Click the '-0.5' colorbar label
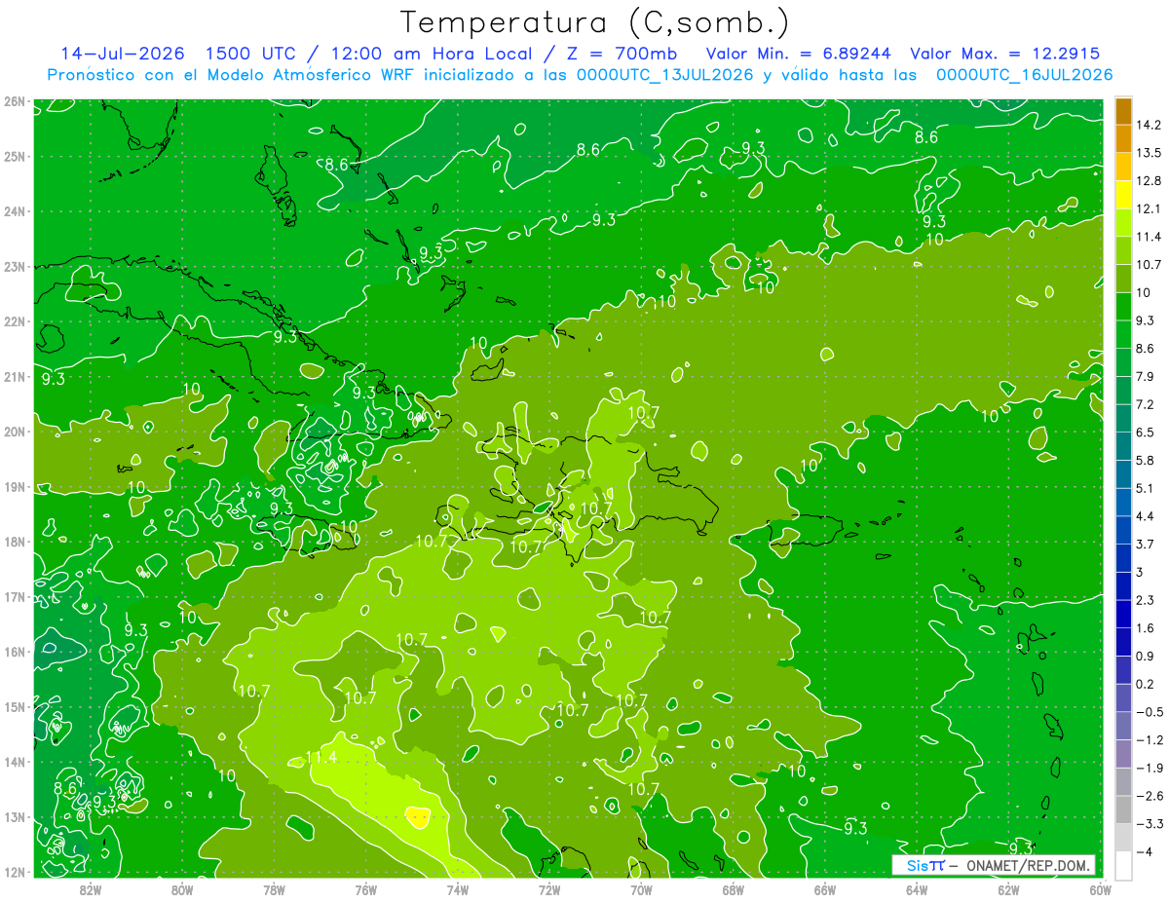This screenshot has width=1169, height=903. 1151,712
